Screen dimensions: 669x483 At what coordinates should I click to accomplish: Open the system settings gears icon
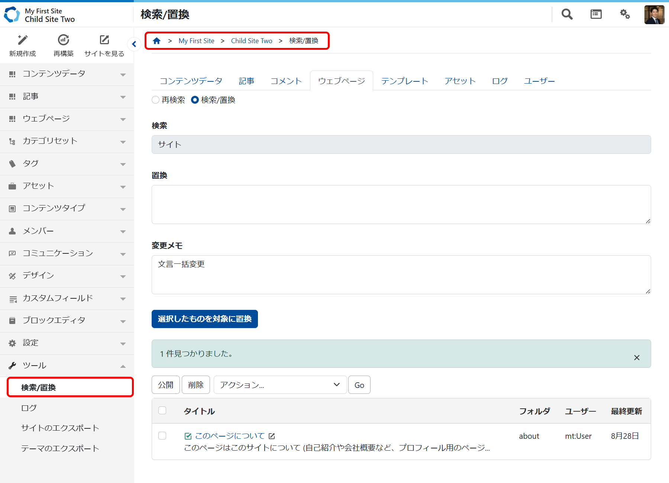pyautogui.click(x=625, y=14)
